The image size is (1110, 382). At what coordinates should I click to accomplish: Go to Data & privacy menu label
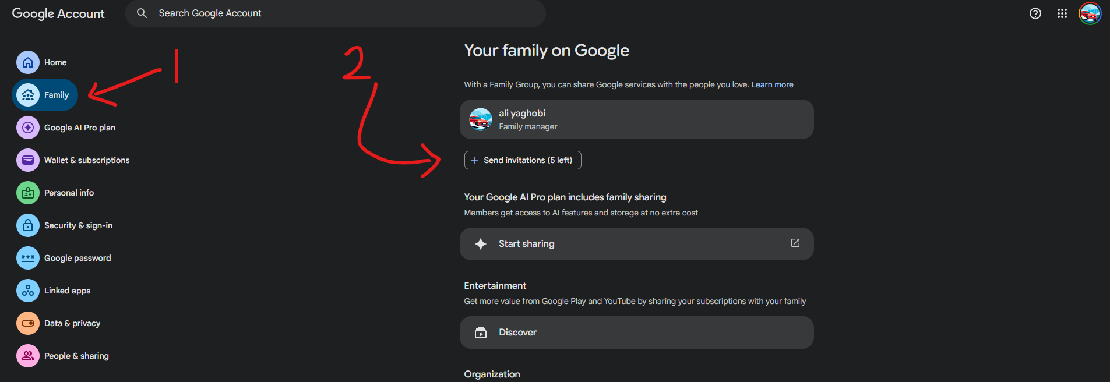[72, 323]
